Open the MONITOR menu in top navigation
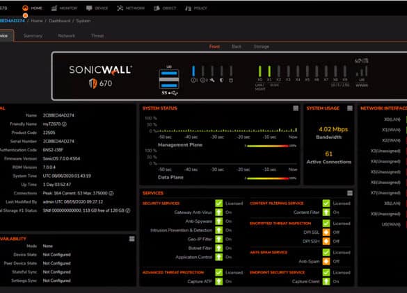Viewport: 407px width, 293px height. coord(65,8)
